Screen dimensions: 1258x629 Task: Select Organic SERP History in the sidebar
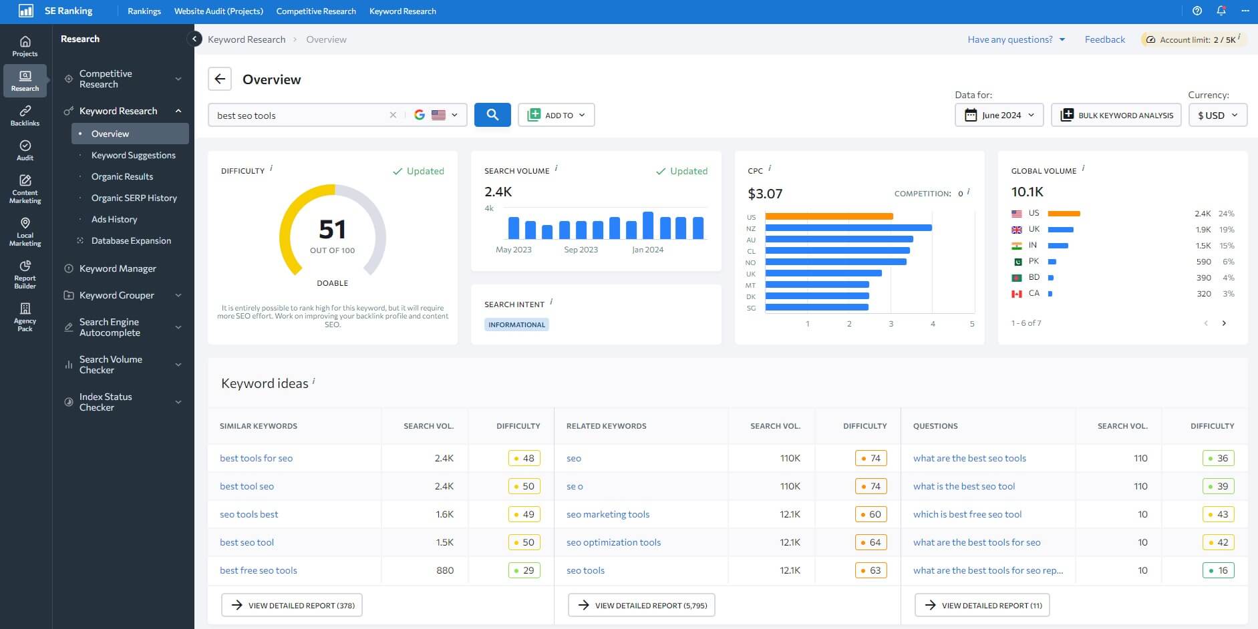pyautogui.click(x=134, y=198)
